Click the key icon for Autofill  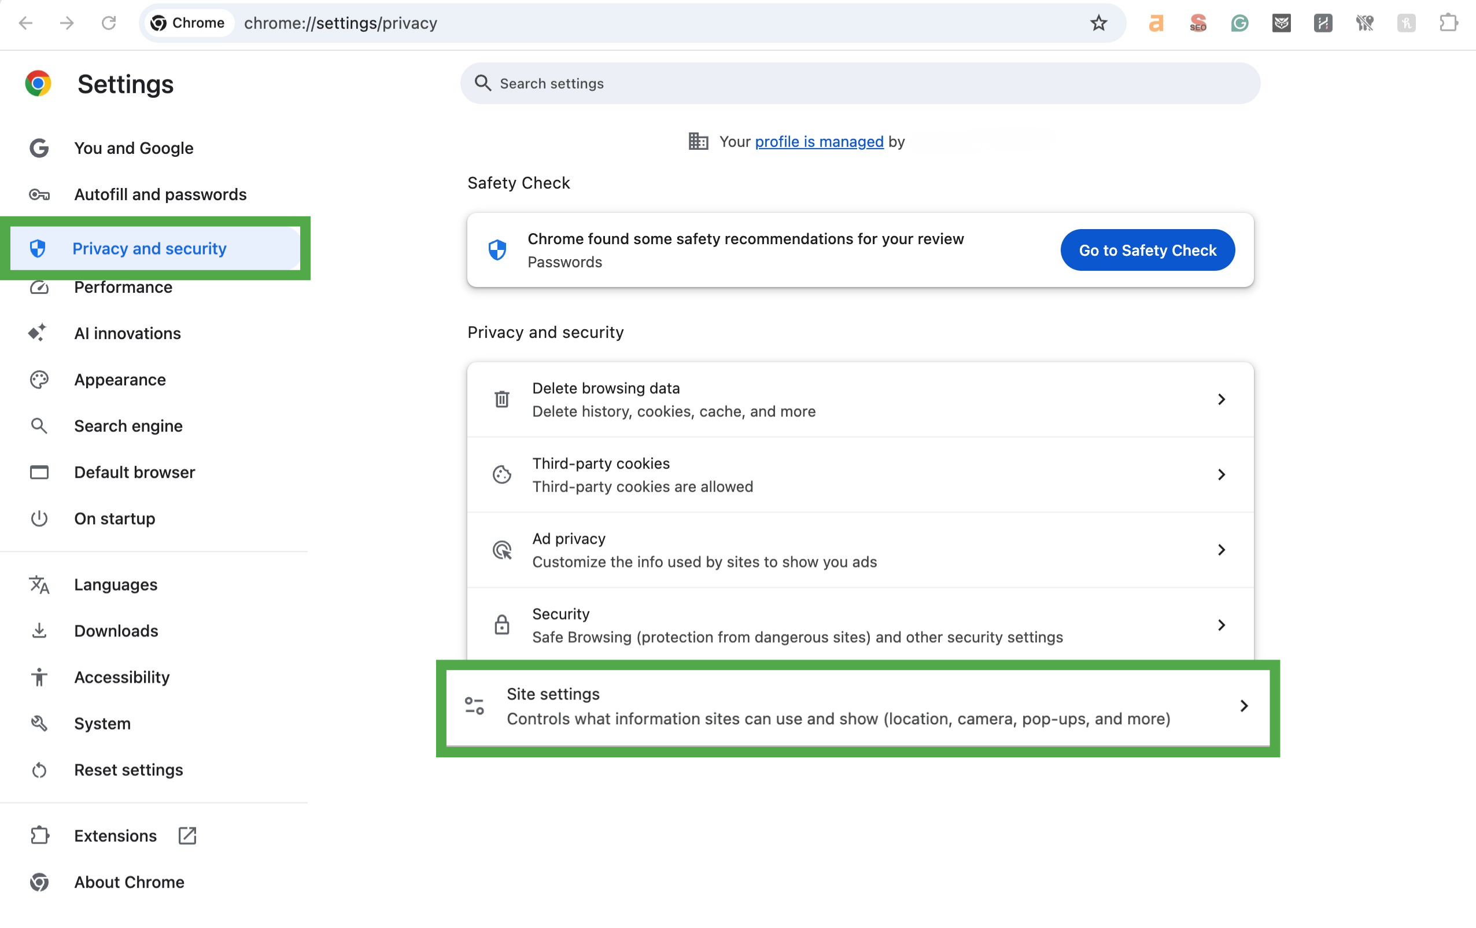click(x=39, y=194)
